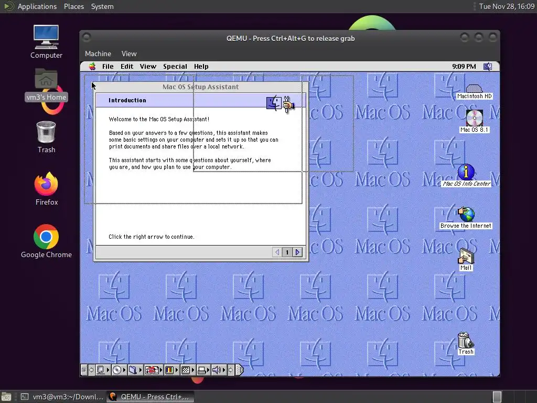Select the Mac OS Trash icon
This screenshot has height=403, width=537.
click(x=466, y=343)
